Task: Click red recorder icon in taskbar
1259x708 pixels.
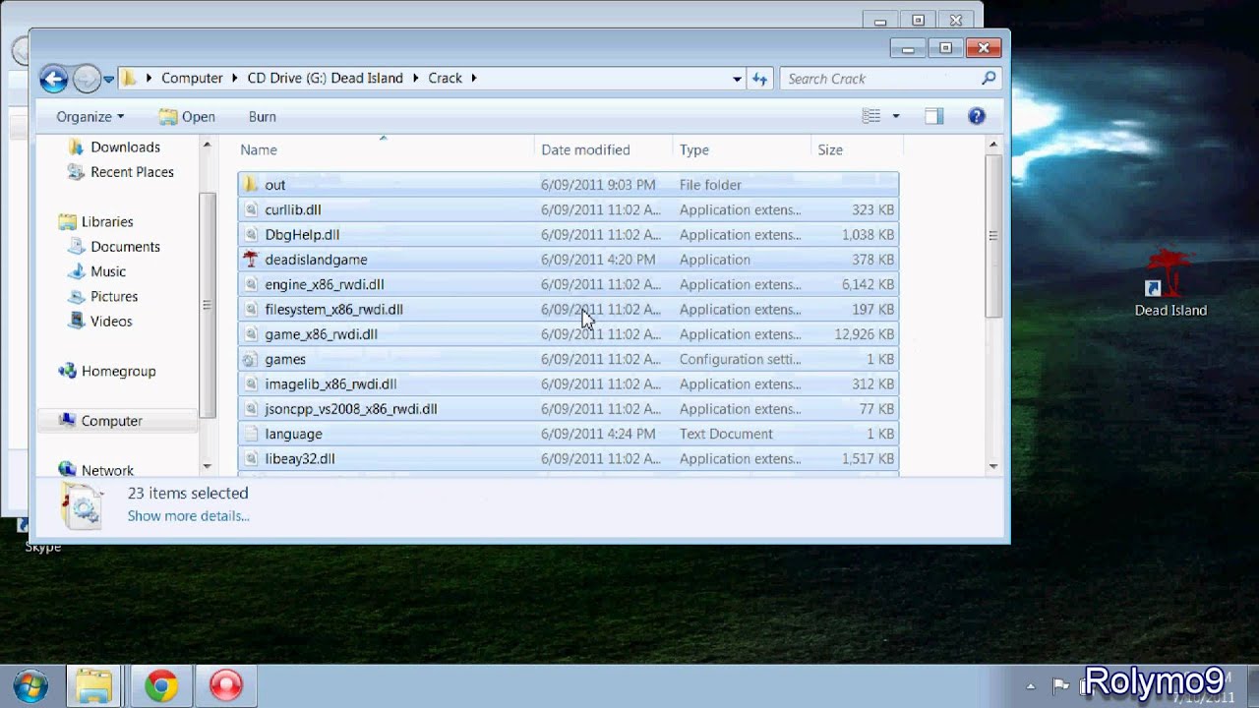Action: pos(226,685)
